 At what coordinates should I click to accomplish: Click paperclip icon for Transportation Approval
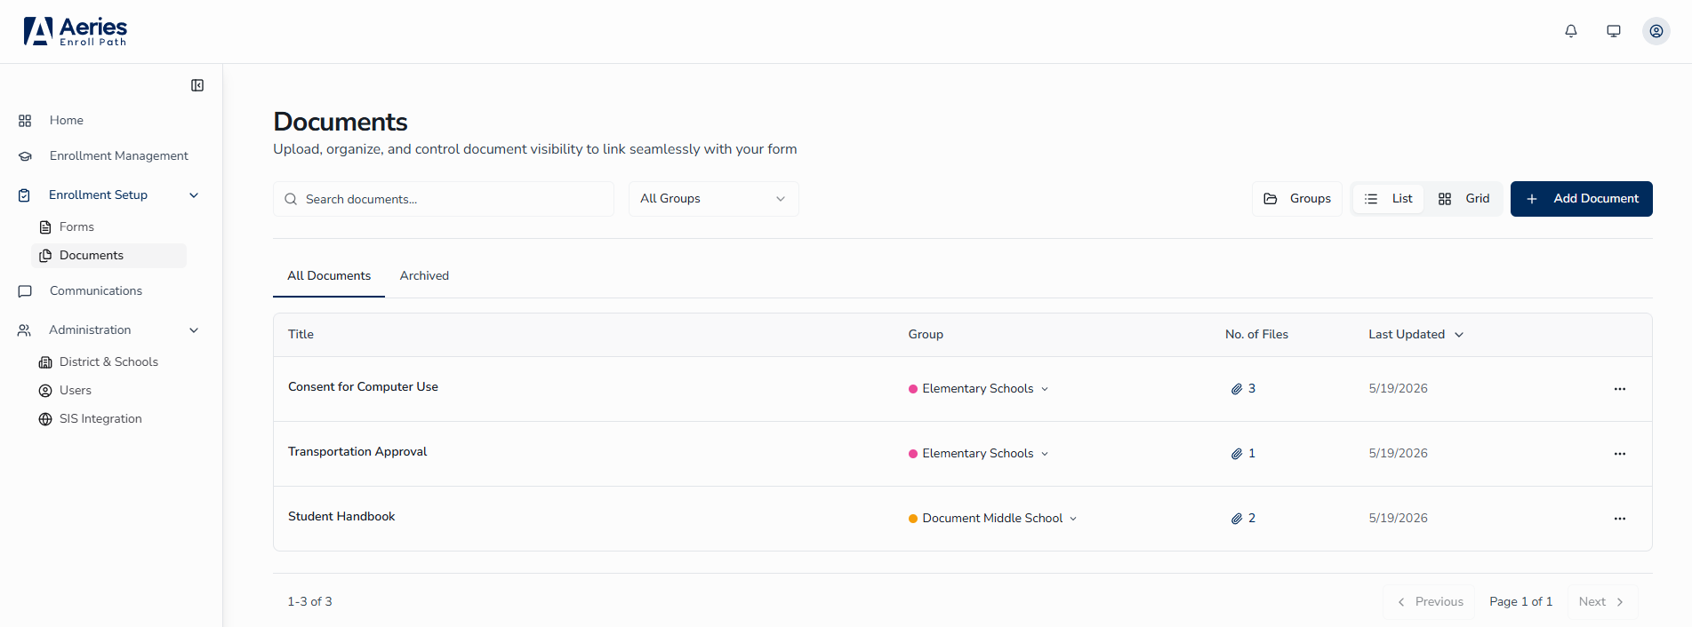1237,454
